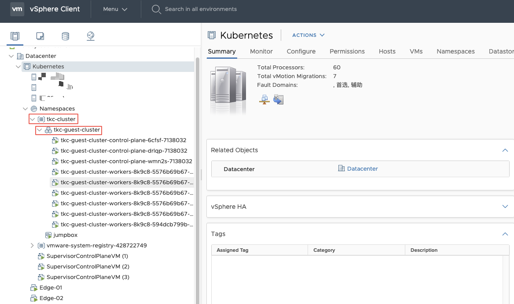Select the highlighted workers-8k9c8 VM row

[x=122, y=182]
